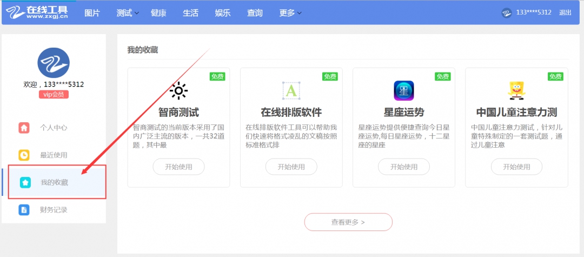
Task: Click the letter A icon for 在线排版软件
Action: [x=291, y=90]
